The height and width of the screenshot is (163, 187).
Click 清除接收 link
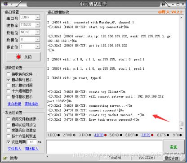point(31,104)
